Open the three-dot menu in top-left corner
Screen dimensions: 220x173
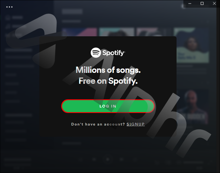tap(9, 7)
